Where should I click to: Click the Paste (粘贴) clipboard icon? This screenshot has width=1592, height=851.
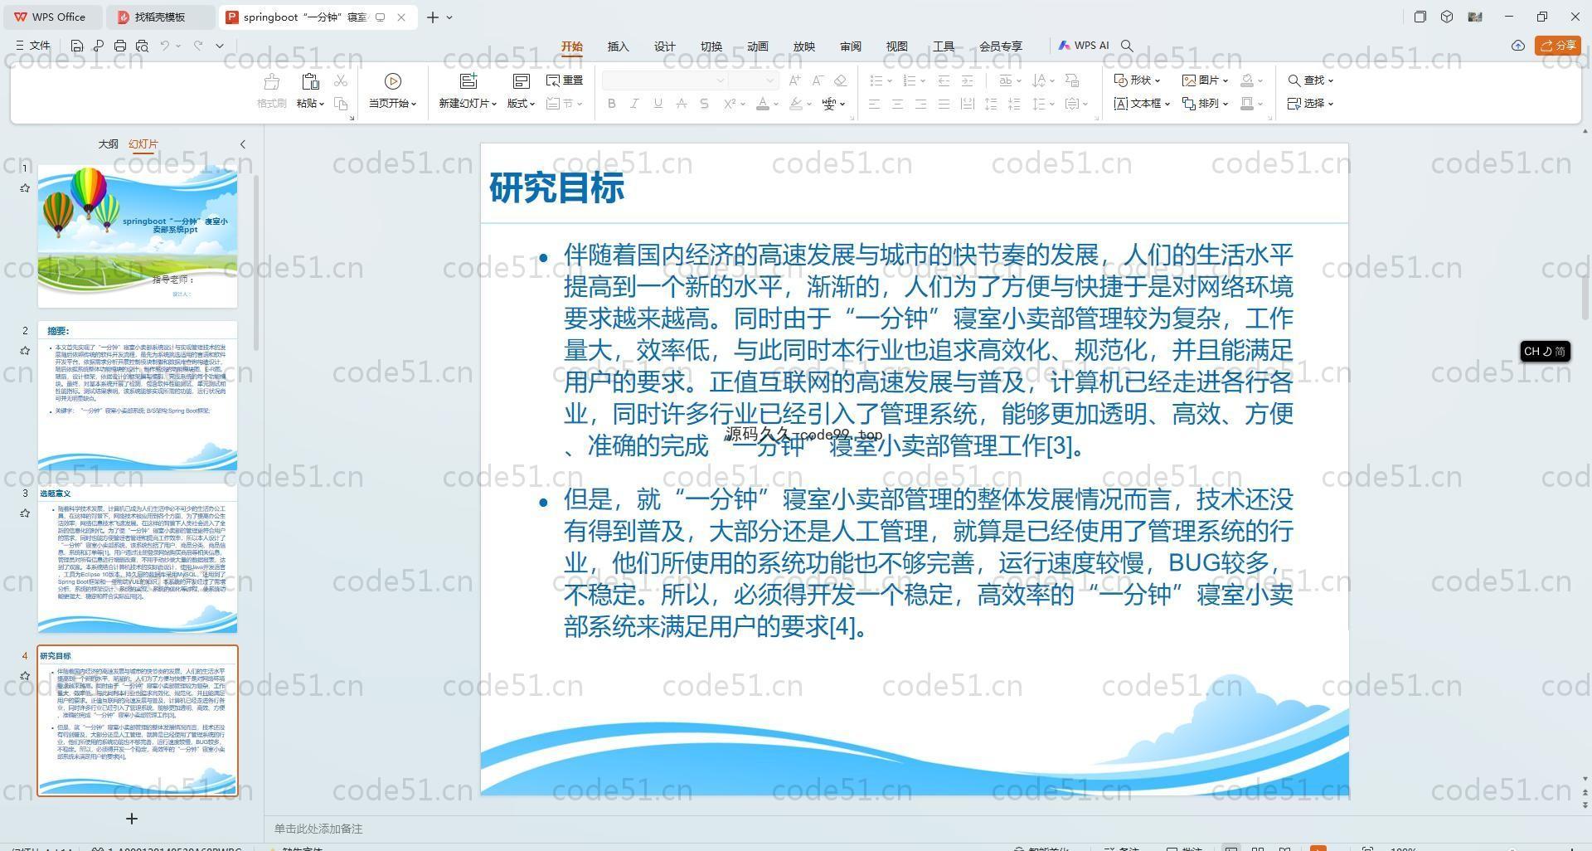(310, 81)
